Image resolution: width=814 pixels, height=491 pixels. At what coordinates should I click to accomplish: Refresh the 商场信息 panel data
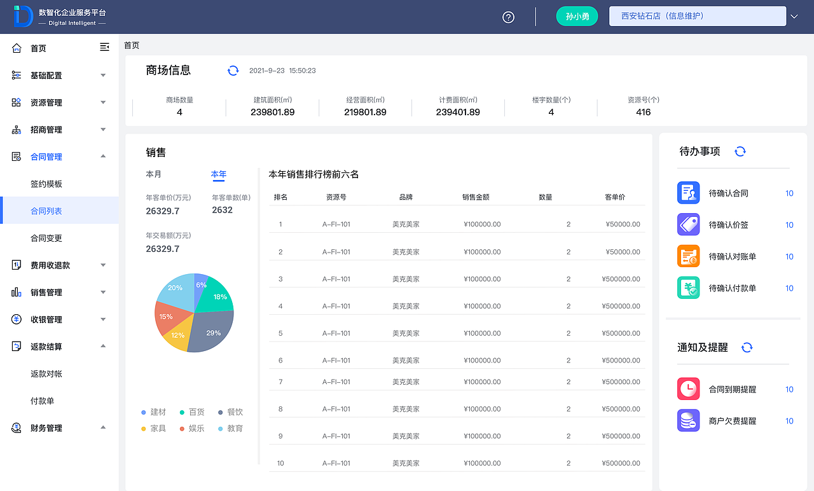233,70
